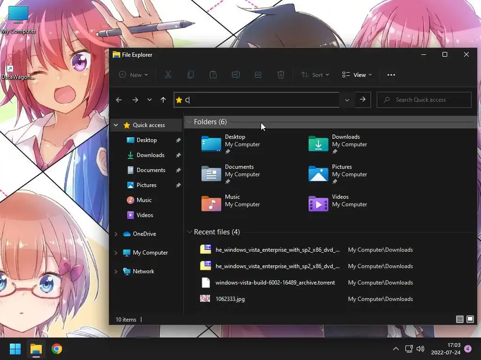Go up one level with up arrow

point(163,100)
